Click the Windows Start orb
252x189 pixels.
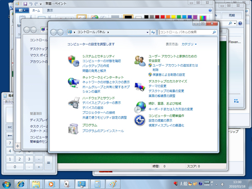(6, 184)
